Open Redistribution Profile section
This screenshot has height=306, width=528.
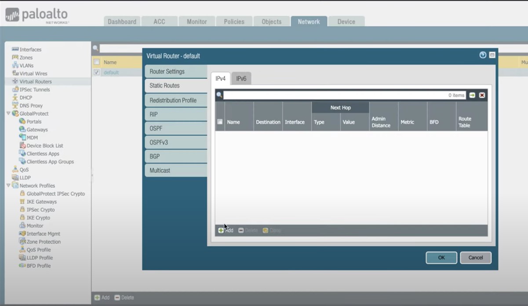[176, 100]
